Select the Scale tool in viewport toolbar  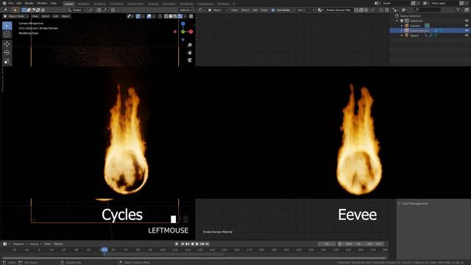(7, 61)
